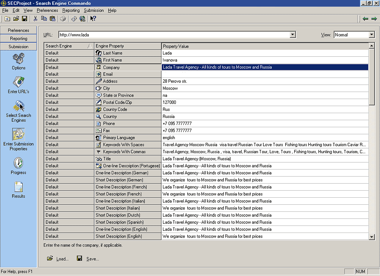This screenshot has height=276, width=380.
Task: Click the Engine Property column header
Action: [x=128, y=46]
